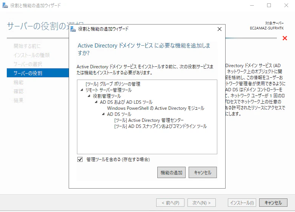This screenshot has width=295, height=212.
Task: Click the 機能の追加 button
Action: coord(171,172)
